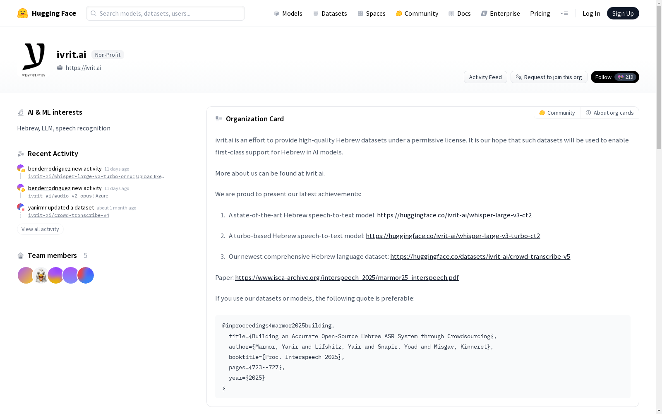View all activity
This screenshot has width=662, height=414.
click(x=40, y=229)
